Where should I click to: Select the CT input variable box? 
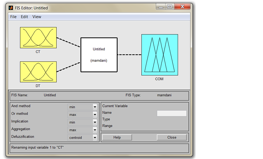38,38
